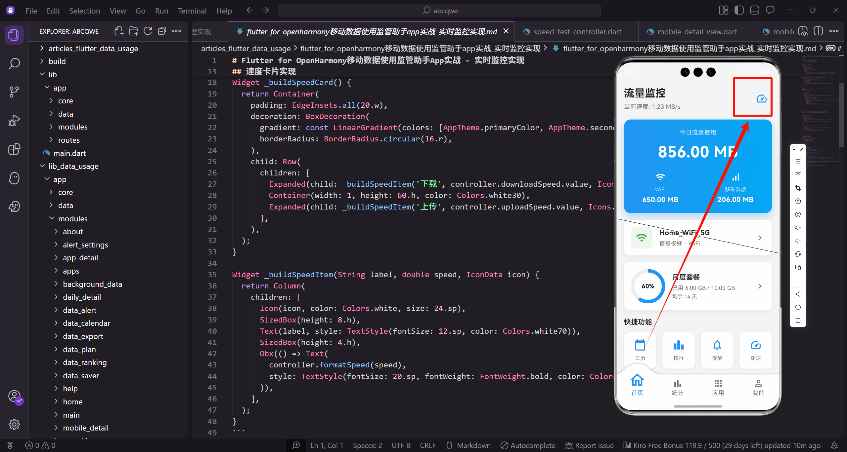The image size is (847, 452).
Task: Open the Explorer view in activity bar
Action: click(14, 35)
